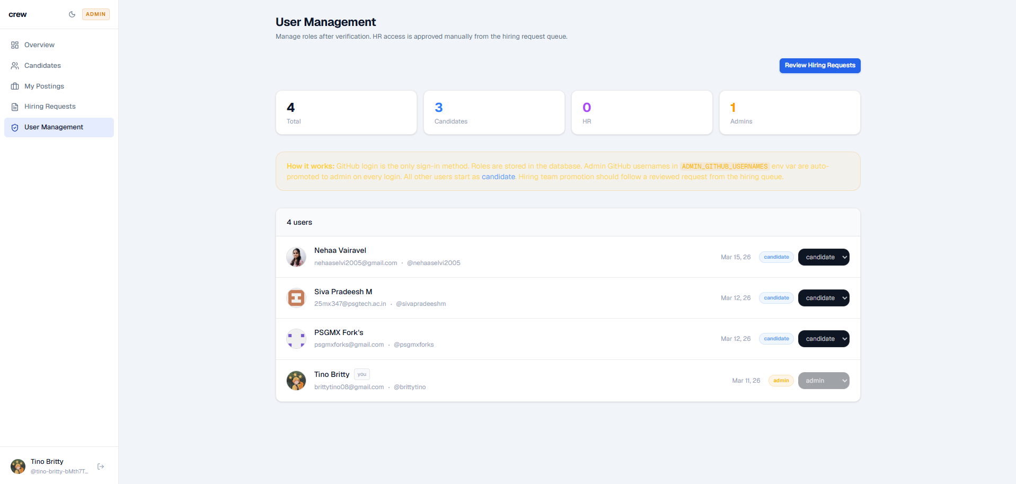Click the profile avatar next to @tino-britty
1016x484 pixels.
click(17, 466)
